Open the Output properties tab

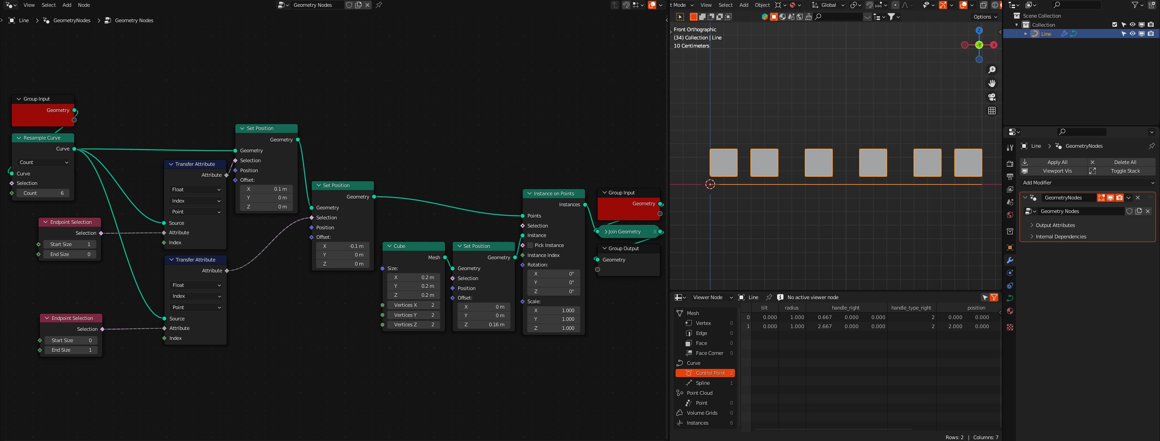point(1010,176)
